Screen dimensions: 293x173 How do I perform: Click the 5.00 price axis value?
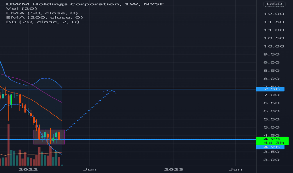[271, 127]
